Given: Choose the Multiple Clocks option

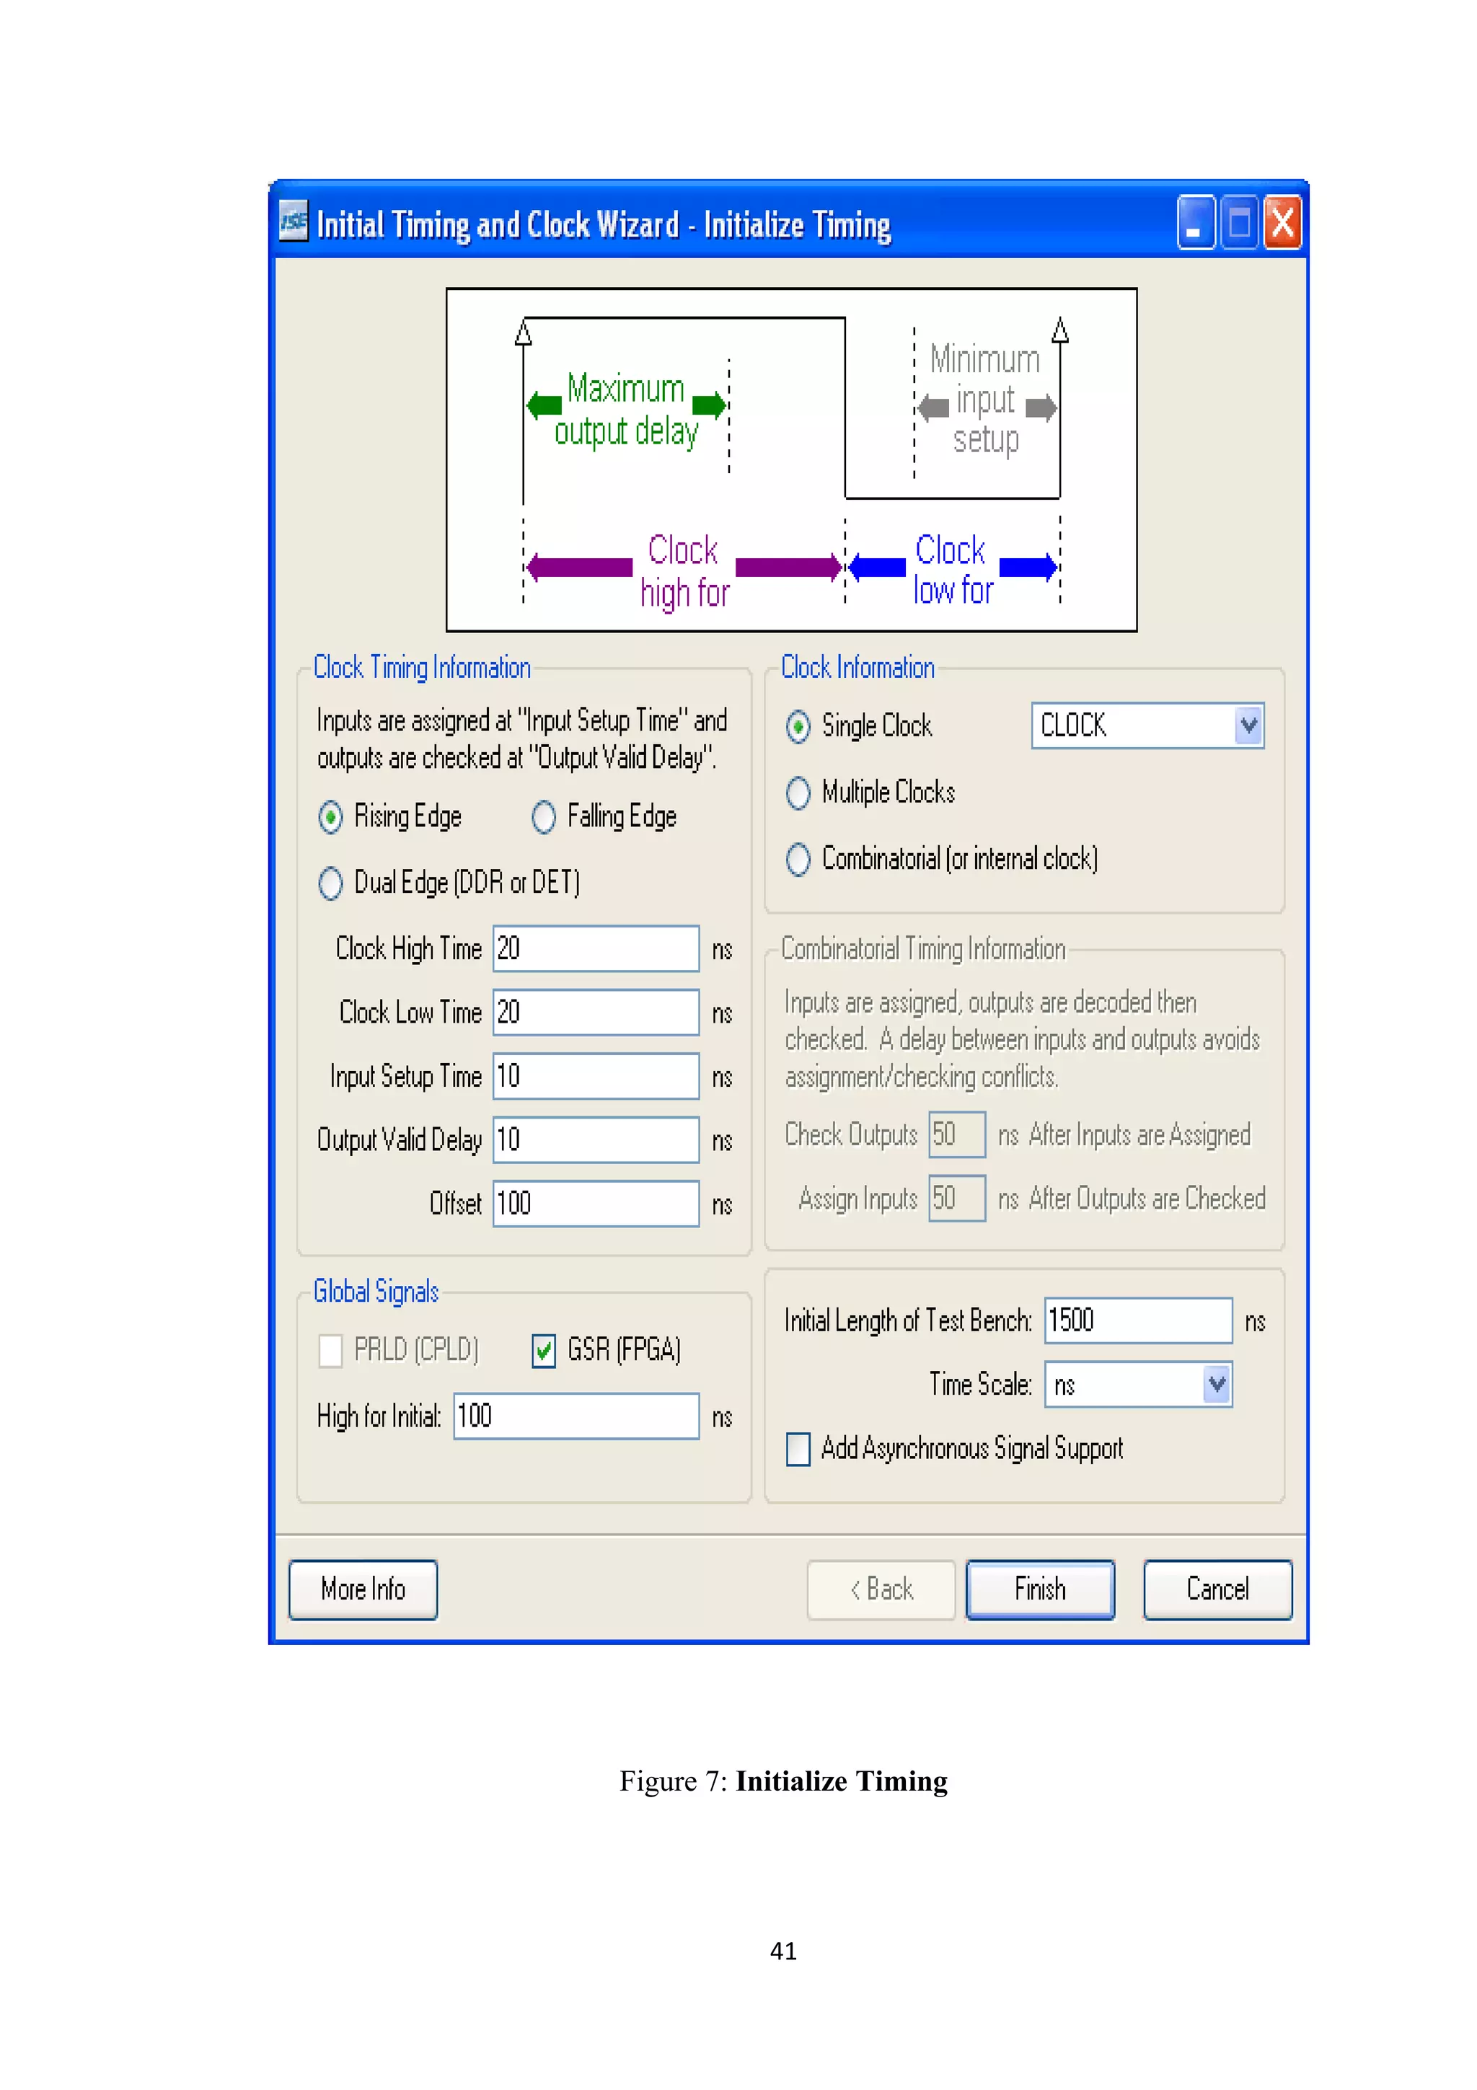Looking at the screenshot, I should pos(798,793).
